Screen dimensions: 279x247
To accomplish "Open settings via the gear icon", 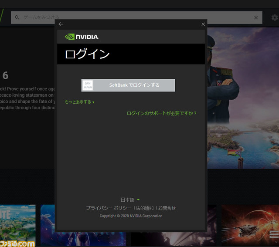I will (x=275, y=17).
